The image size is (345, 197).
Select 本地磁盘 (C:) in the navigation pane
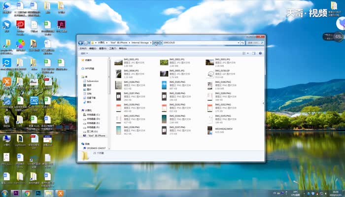click(x=93, y=115)
